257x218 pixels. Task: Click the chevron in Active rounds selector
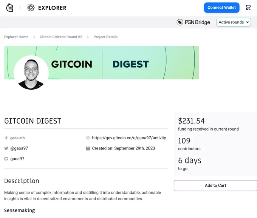(x=247, y=22)
